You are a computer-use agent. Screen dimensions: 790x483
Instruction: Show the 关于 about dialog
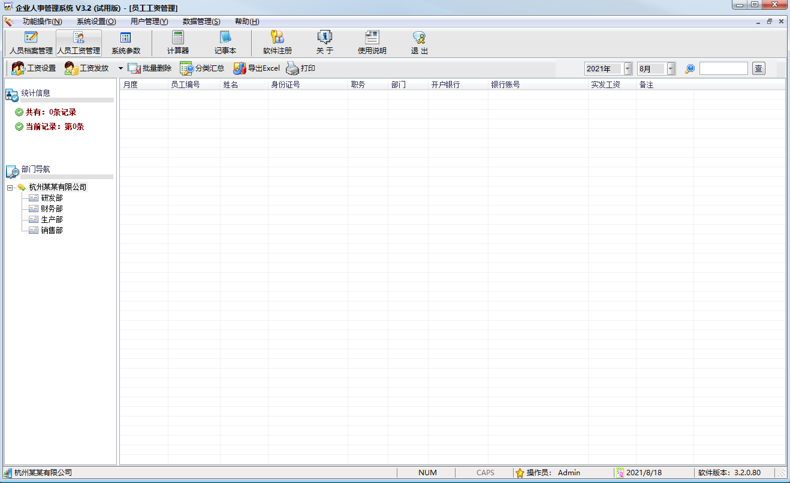tap(325, 43)
